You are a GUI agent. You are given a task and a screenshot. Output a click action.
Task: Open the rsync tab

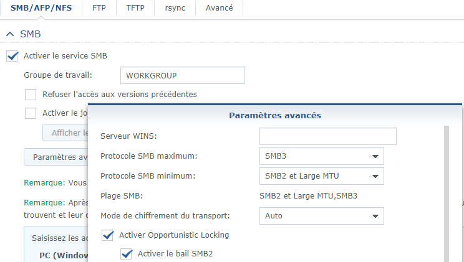[x=175, y=7]
